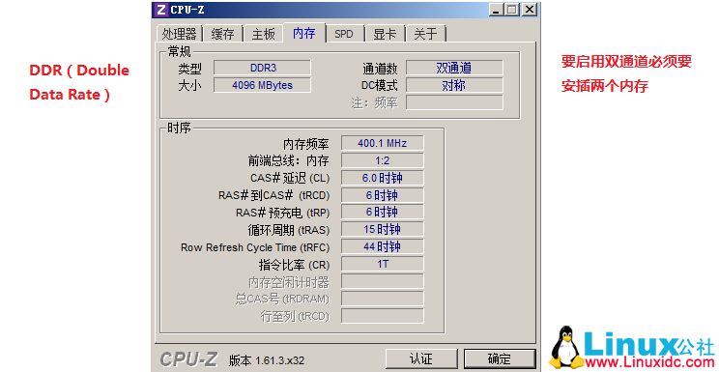Select the 主板 tab

263,34
